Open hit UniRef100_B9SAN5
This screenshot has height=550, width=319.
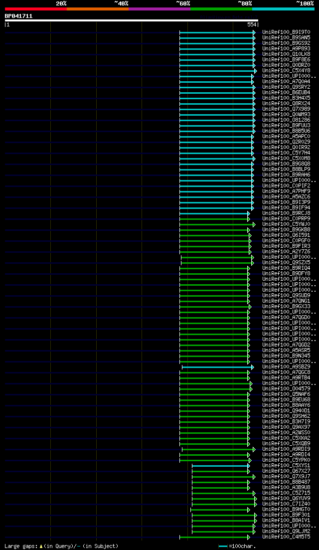coord(286,37)
